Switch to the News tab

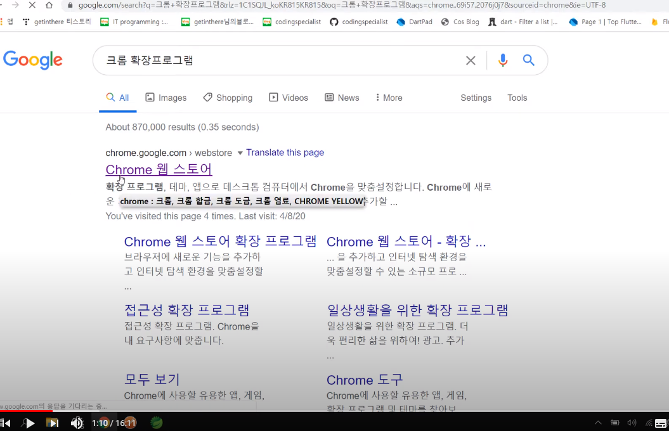tap(342, 98)
